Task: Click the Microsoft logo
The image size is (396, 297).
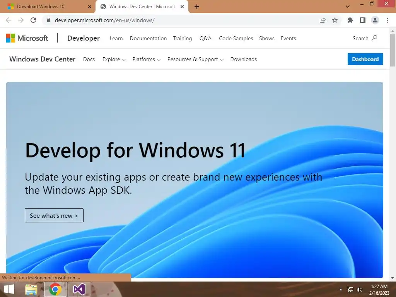Action: coord(27,38)
